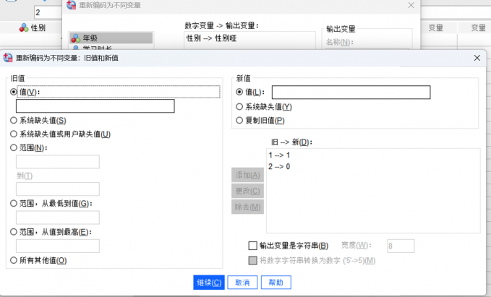The image size is (491, 297).
Task: Check 将数字字符串转换为数字 checkbox
Action: point(252,260)
